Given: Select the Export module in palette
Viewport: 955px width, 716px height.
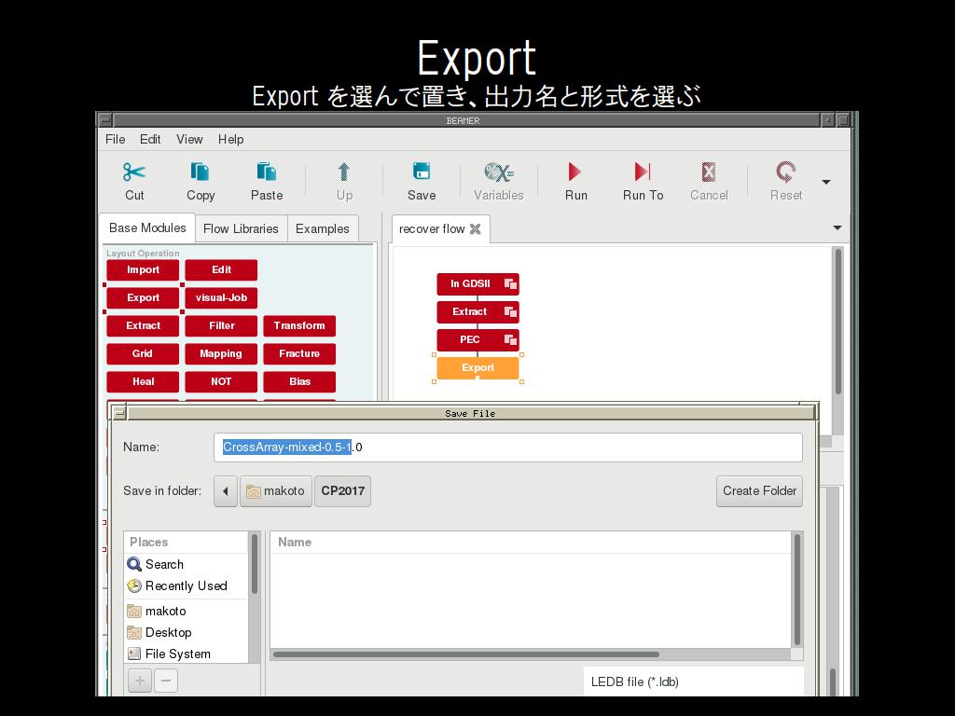Looking at the screenshot, I should pyautogui.click(x=143, y=297).
